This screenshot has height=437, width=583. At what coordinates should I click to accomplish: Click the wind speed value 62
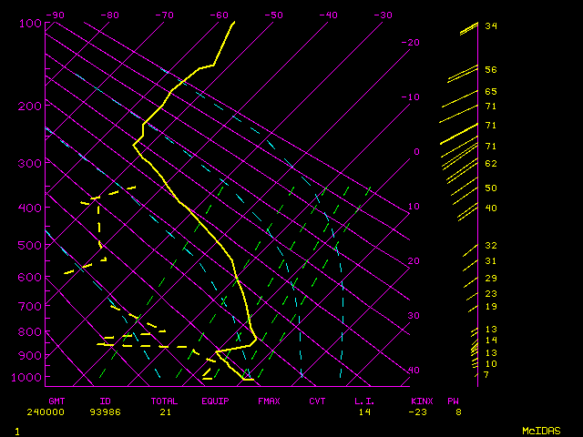point(490,164)
